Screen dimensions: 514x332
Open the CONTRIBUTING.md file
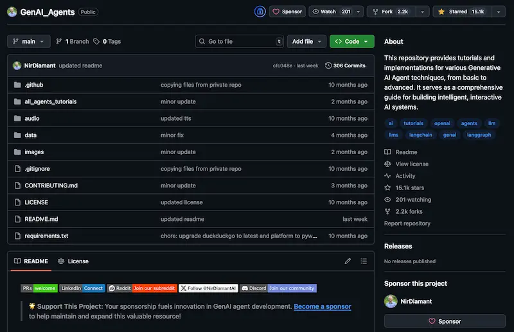51,186
